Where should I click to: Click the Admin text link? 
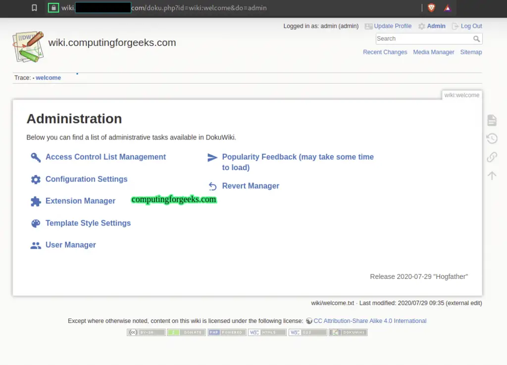click(x=436, y=26)
